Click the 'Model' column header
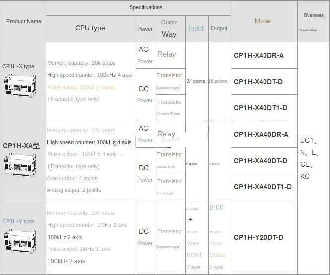The width and height of the screenshot is (330, 275). 263,21
